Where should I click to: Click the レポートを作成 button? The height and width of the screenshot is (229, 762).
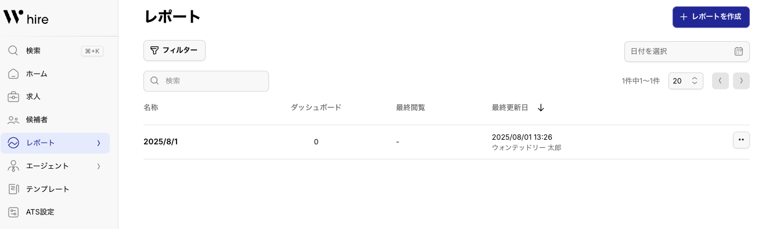[x=711, y=17]
